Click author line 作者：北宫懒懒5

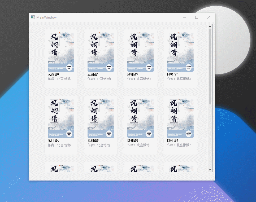click(99, 145)
